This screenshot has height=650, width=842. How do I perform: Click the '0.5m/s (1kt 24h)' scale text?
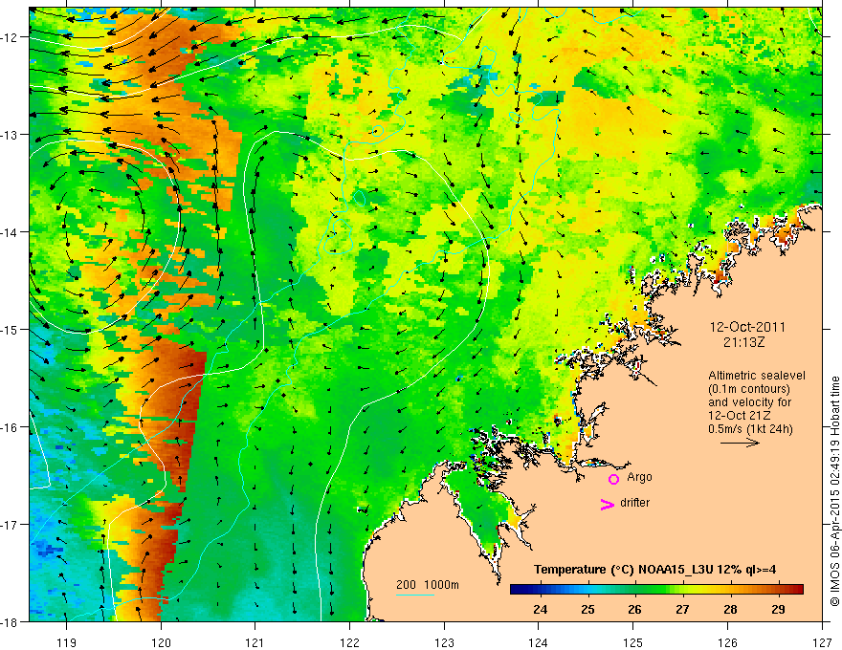coord(750,429)
